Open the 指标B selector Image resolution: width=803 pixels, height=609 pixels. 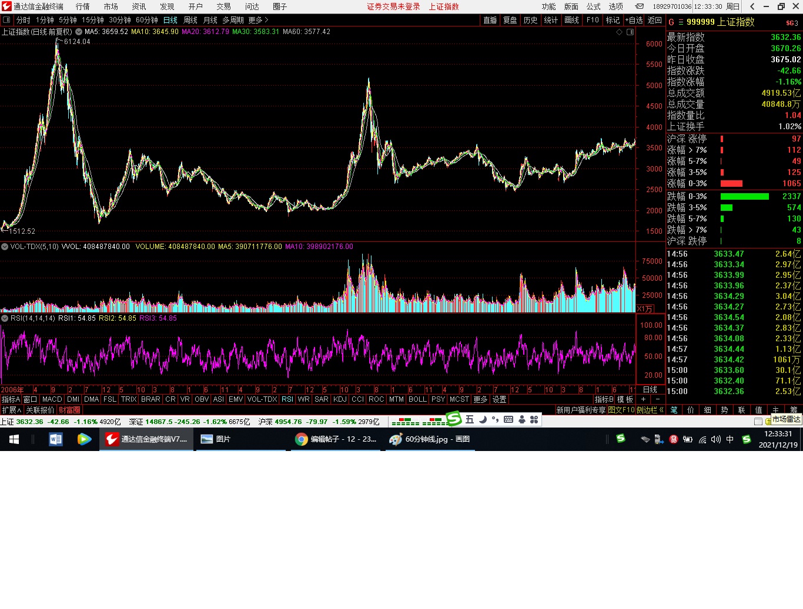(x=604, y=399)
